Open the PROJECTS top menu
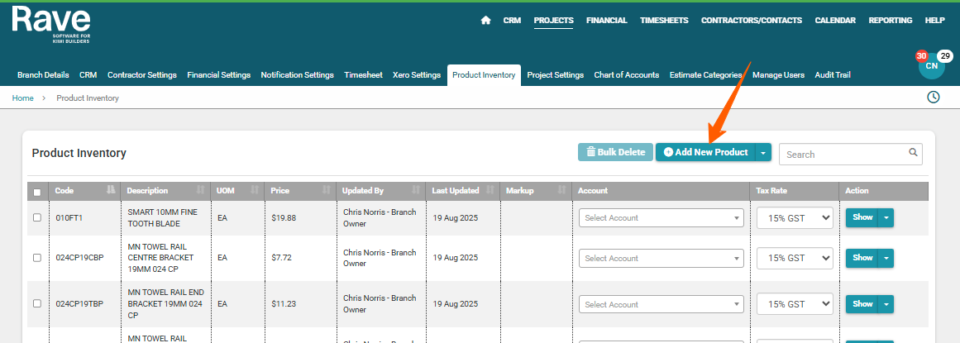960x343 pixels. point(553,20)
